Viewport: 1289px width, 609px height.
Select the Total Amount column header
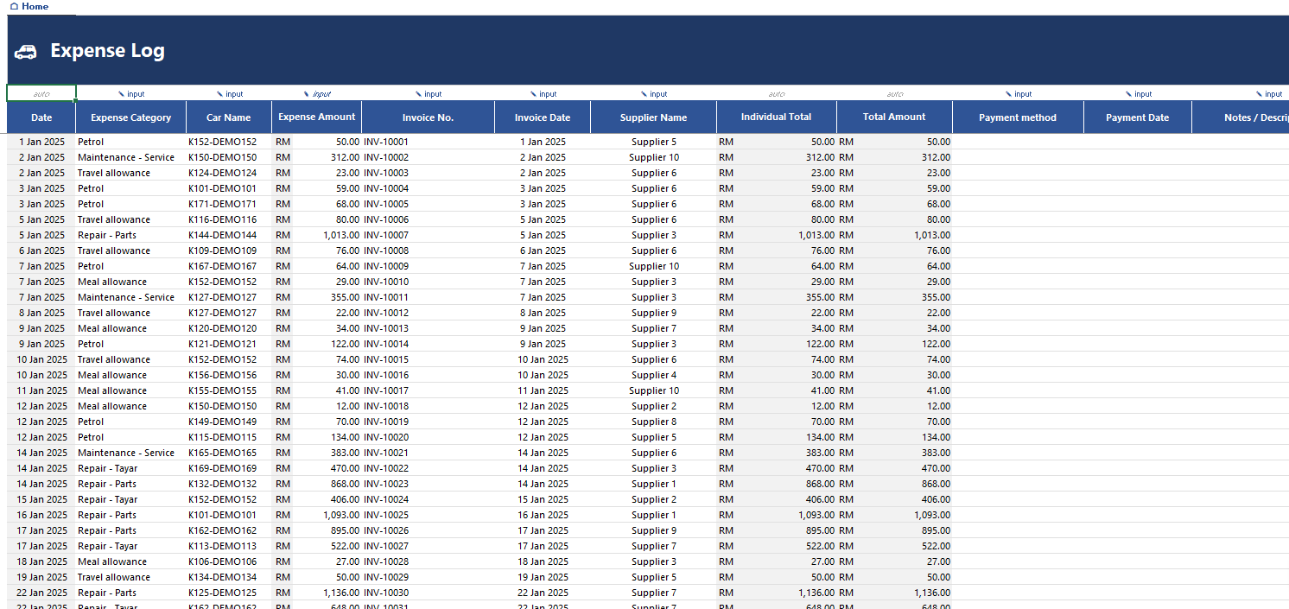click(x=894, y=117)
